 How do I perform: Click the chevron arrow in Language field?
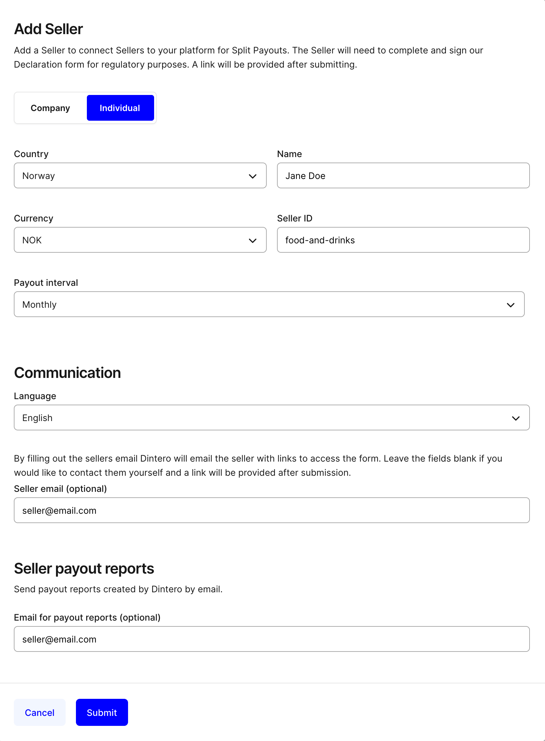515,418
